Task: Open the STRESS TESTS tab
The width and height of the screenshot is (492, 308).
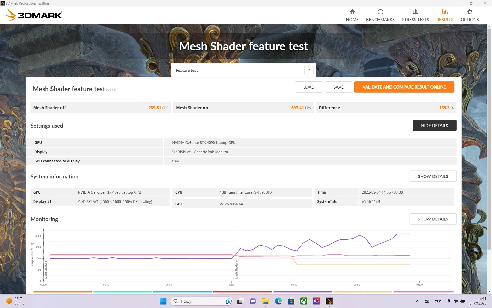Action: (x=415, y=15)
